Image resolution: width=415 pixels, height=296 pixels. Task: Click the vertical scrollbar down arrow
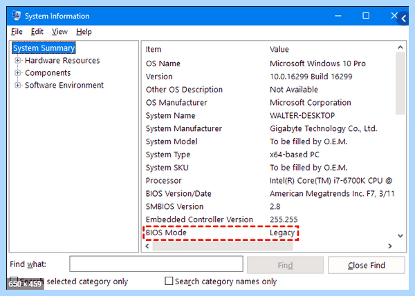(400, 235)
